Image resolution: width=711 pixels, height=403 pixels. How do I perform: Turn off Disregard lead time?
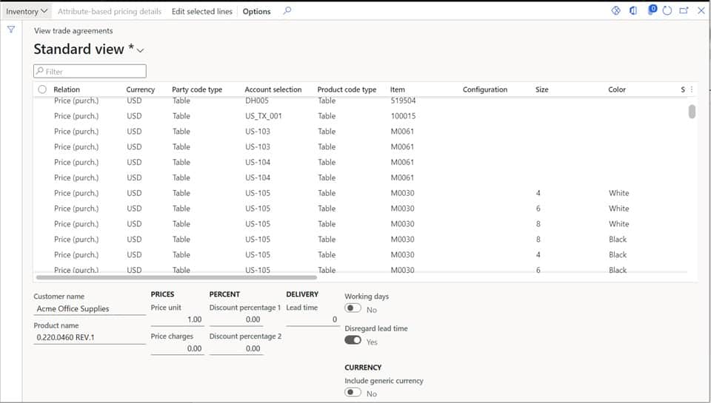[x=353, y=340]
